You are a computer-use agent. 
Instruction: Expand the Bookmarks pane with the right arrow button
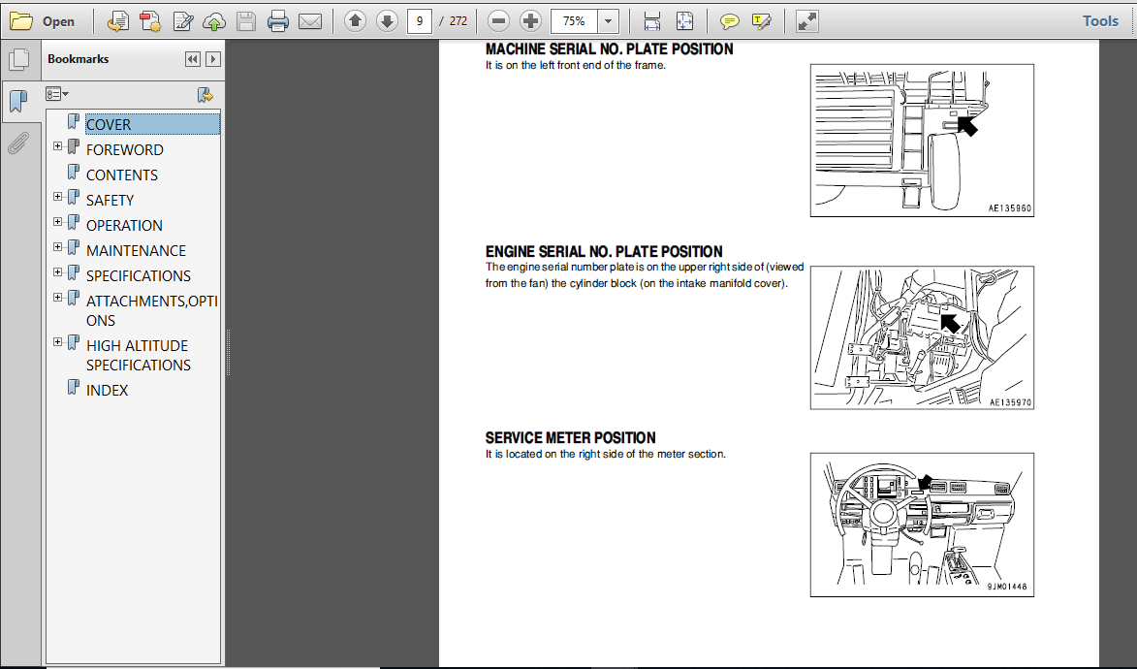(x=213, y=59)
